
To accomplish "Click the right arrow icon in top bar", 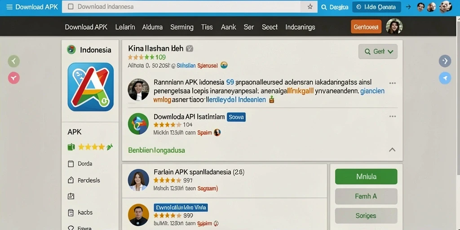I will (x=408, y=7).
